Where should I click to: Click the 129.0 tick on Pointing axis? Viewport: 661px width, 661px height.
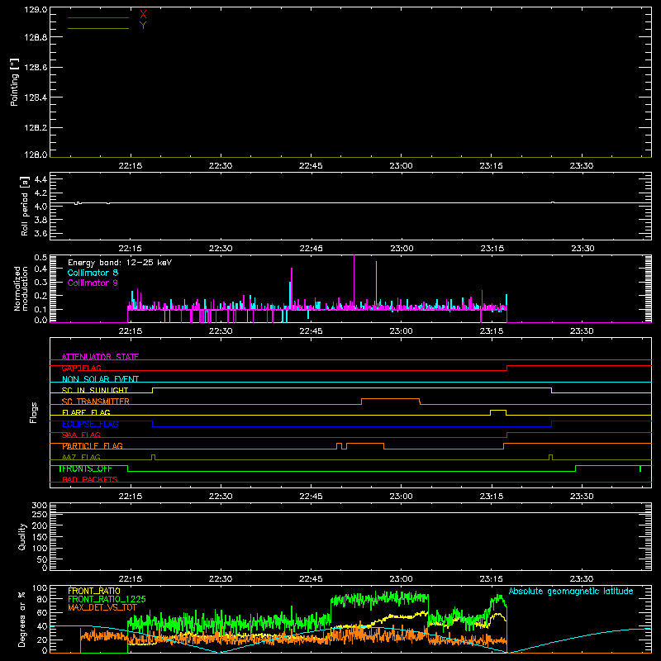click(36, 10)
